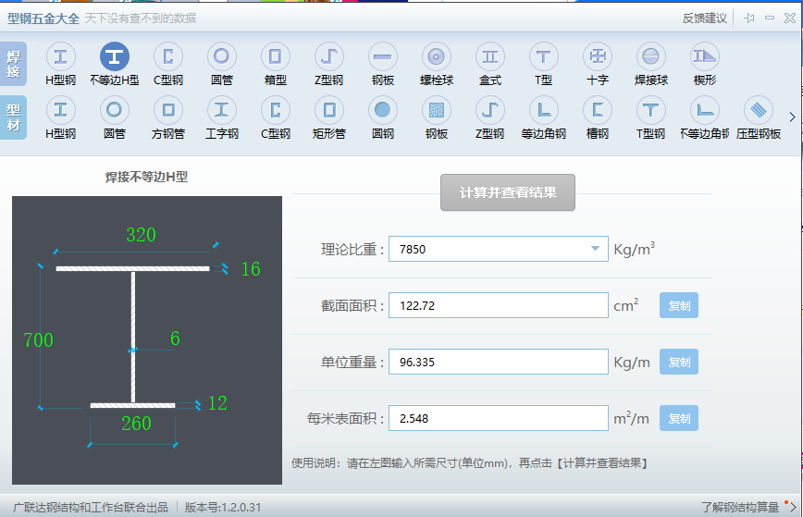The height and width of the screenshot is (517, 803).
Task: Copy the 截面面积 value with 复制
Action: (678, 305)
